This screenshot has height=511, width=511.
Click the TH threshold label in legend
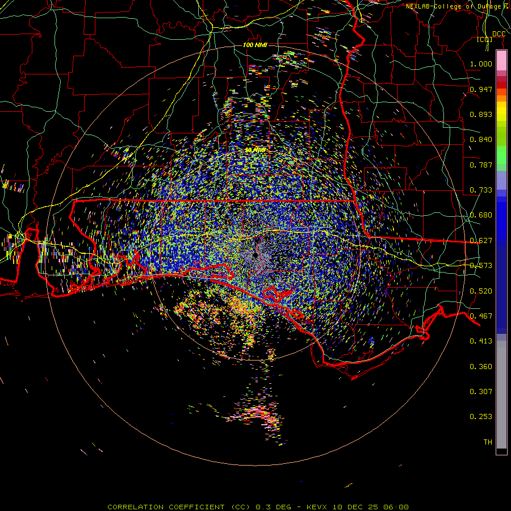point(488,442)
